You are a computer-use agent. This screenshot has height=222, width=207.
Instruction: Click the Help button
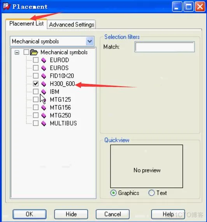[x=168, y=214]
